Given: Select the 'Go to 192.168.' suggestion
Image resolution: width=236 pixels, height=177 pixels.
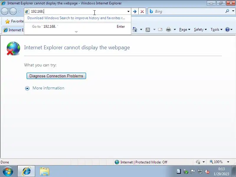Looking at the screenshot, I should (78, 27).
